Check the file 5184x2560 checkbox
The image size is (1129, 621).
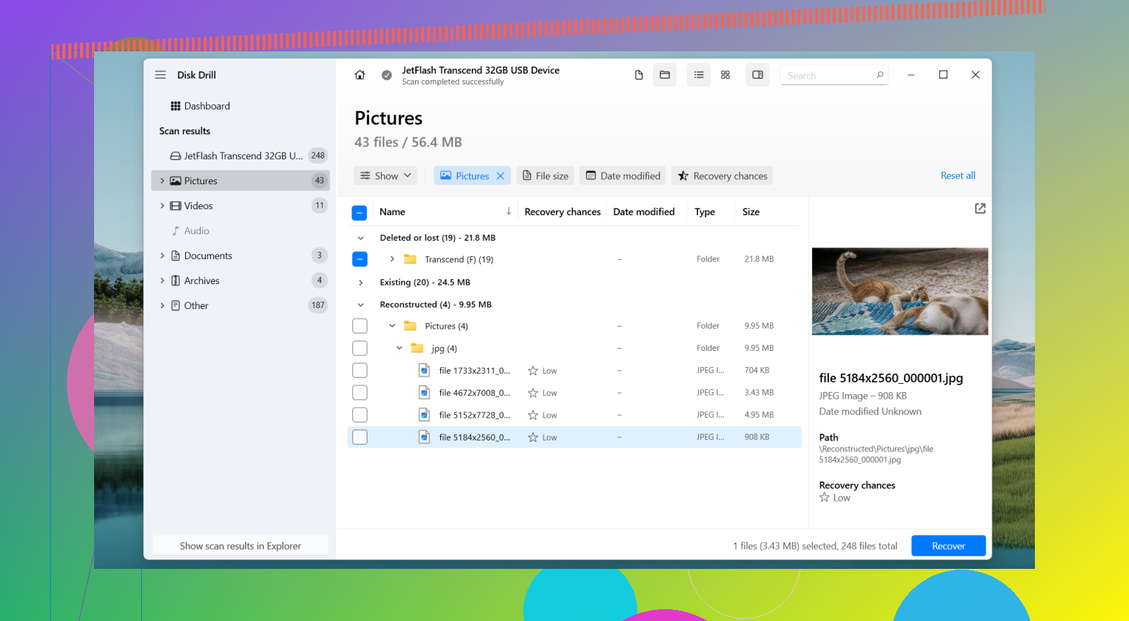[x=359, y=437]
